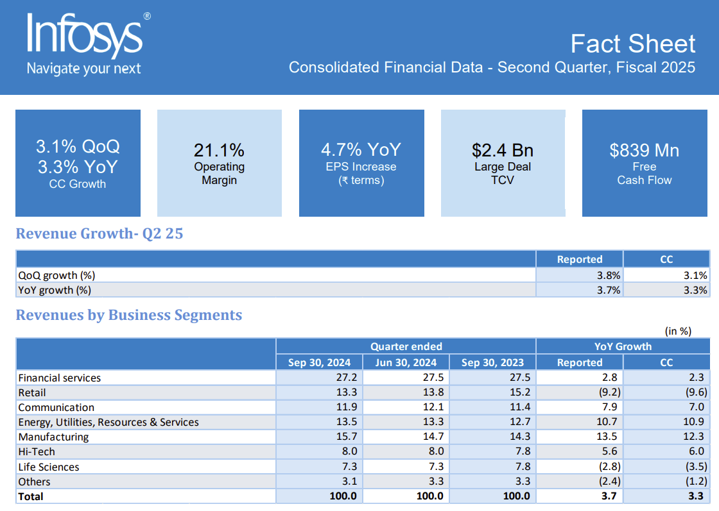Click the 'Navigate your next' tagline
Image resolution: width=719 pixels, height=511 pixels.
83,69
